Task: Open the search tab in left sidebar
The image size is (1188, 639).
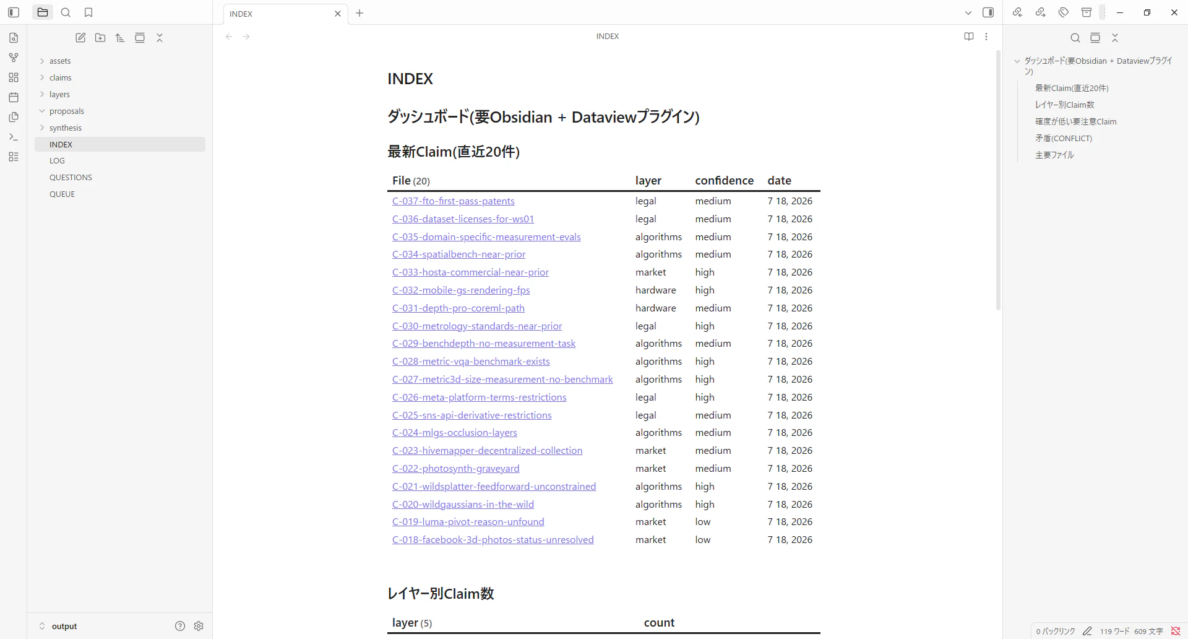Action: coord(66,12)
